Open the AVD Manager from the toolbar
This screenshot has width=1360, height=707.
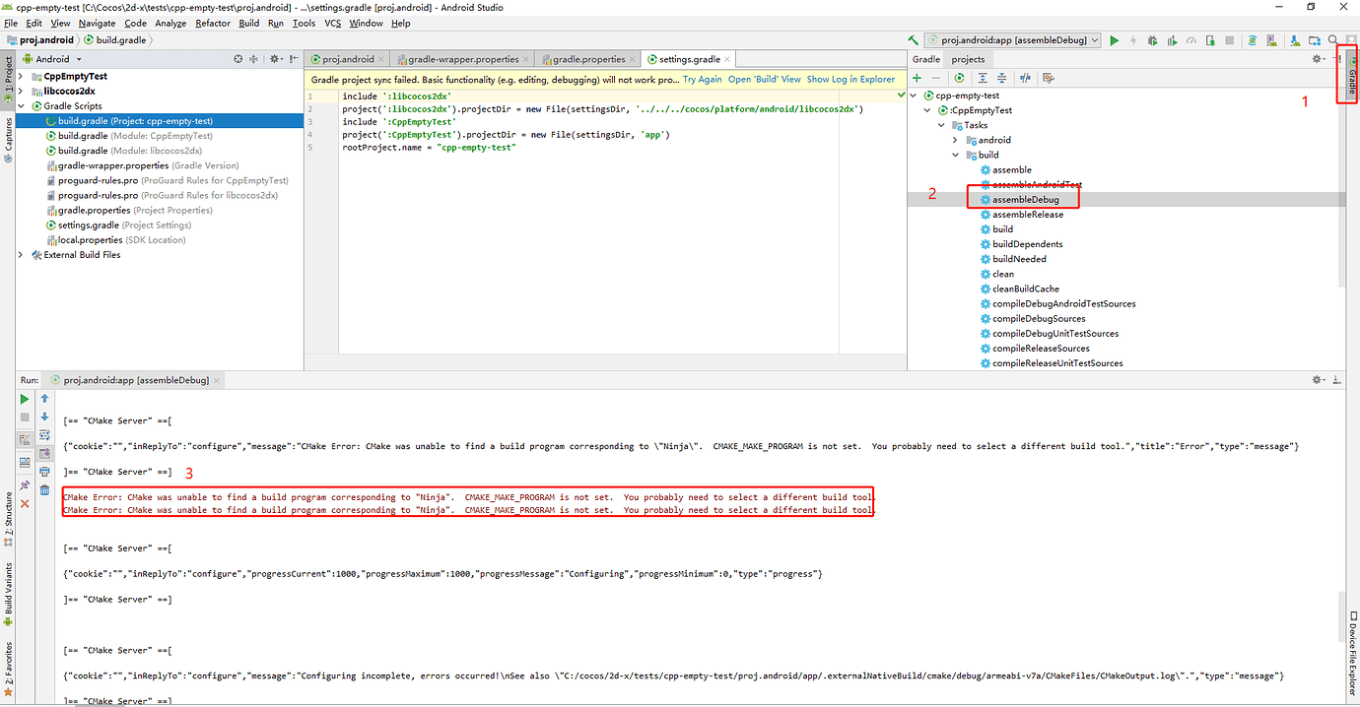coord(1270,40)
